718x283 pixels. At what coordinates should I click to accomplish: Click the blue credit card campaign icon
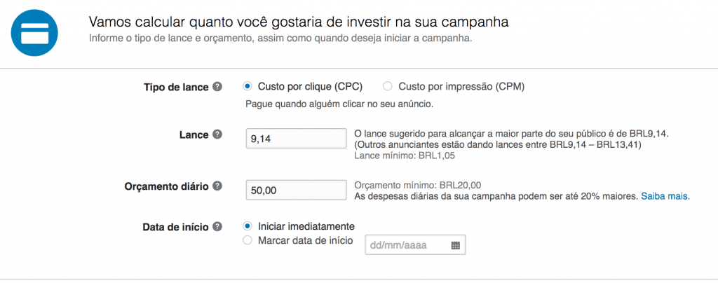tap(34, 32)
